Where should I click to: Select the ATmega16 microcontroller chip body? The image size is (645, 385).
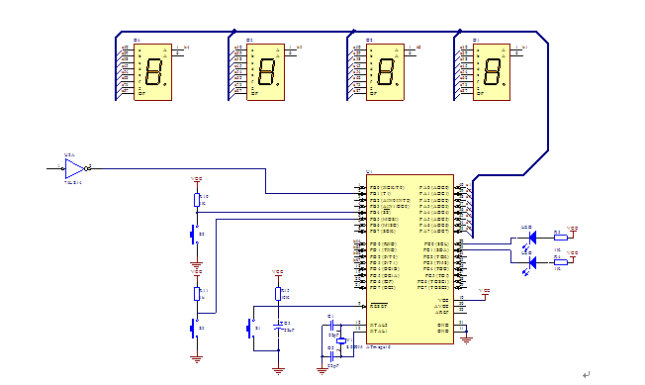pyautogui.click(x=410, y=259)
